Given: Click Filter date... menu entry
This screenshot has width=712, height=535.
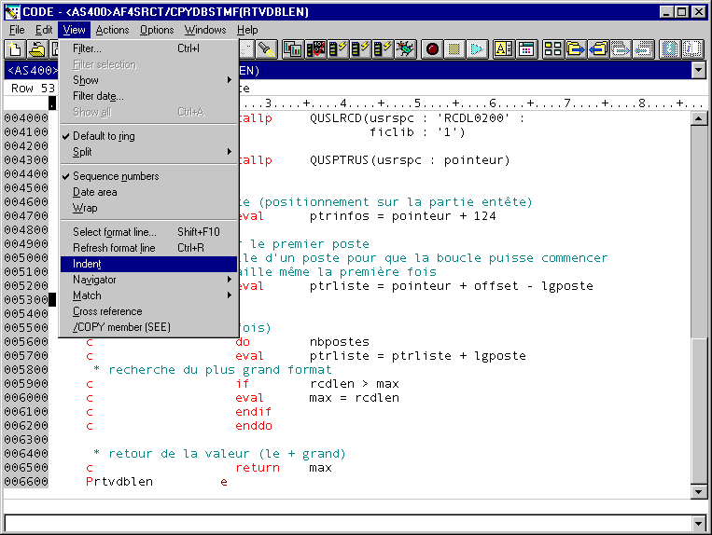Looking at the screenshot, I should point(98,96).
